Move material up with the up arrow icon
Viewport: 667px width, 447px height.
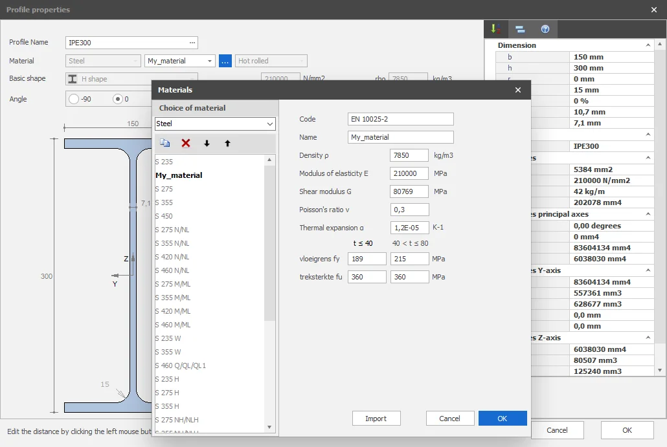tap(227, 144)
